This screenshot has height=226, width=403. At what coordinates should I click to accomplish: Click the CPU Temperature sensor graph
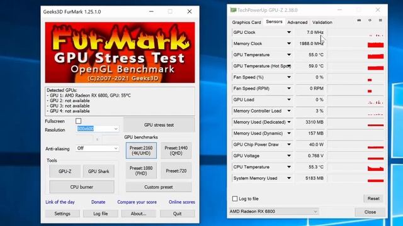tap(356, 167)
